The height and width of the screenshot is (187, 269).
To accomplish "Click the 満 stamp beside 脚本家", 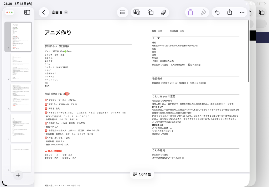I will (46, 108).
